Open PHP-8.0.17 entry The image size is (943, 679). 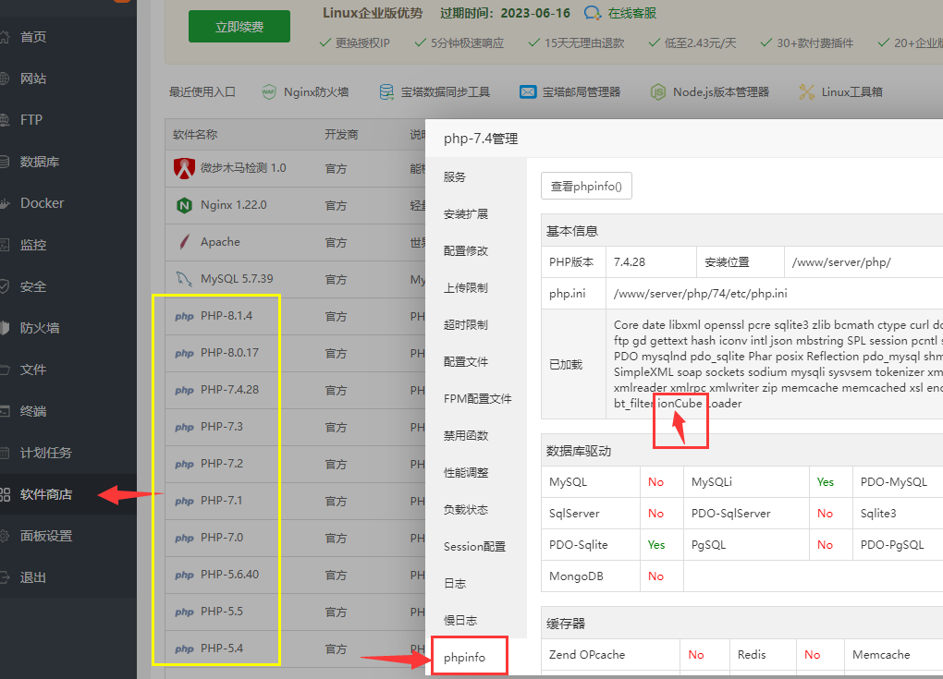(229, 353)
